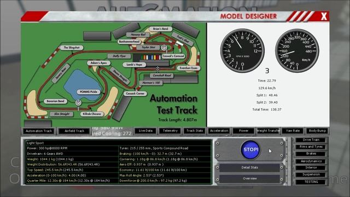Close the Model Designer window
This screenshot has height=197, width=350.
pyautogui.click(x=324, y=16)
